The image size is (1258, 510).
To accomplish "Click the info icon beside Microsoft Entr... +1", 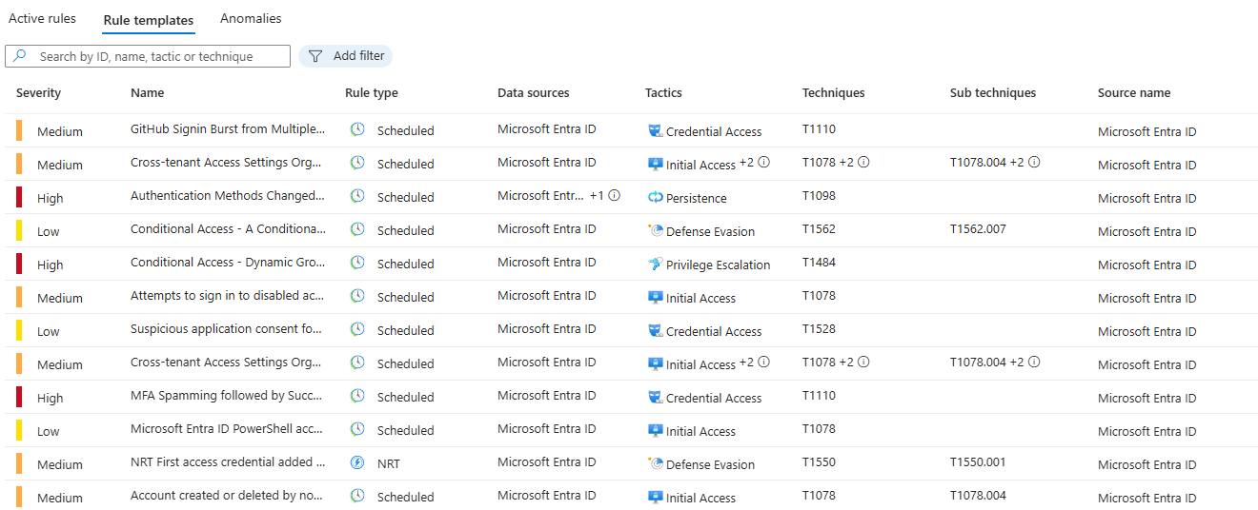I will 614,195.
